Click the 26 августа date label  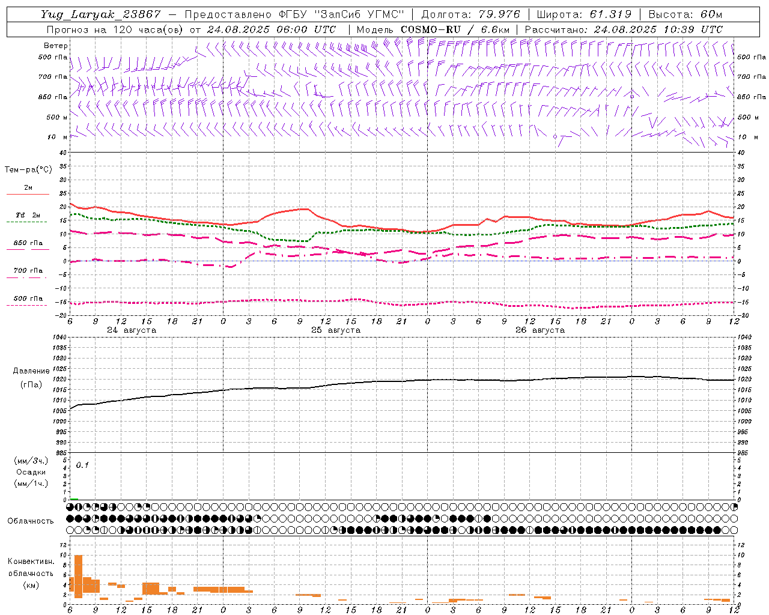coord(540,330)
